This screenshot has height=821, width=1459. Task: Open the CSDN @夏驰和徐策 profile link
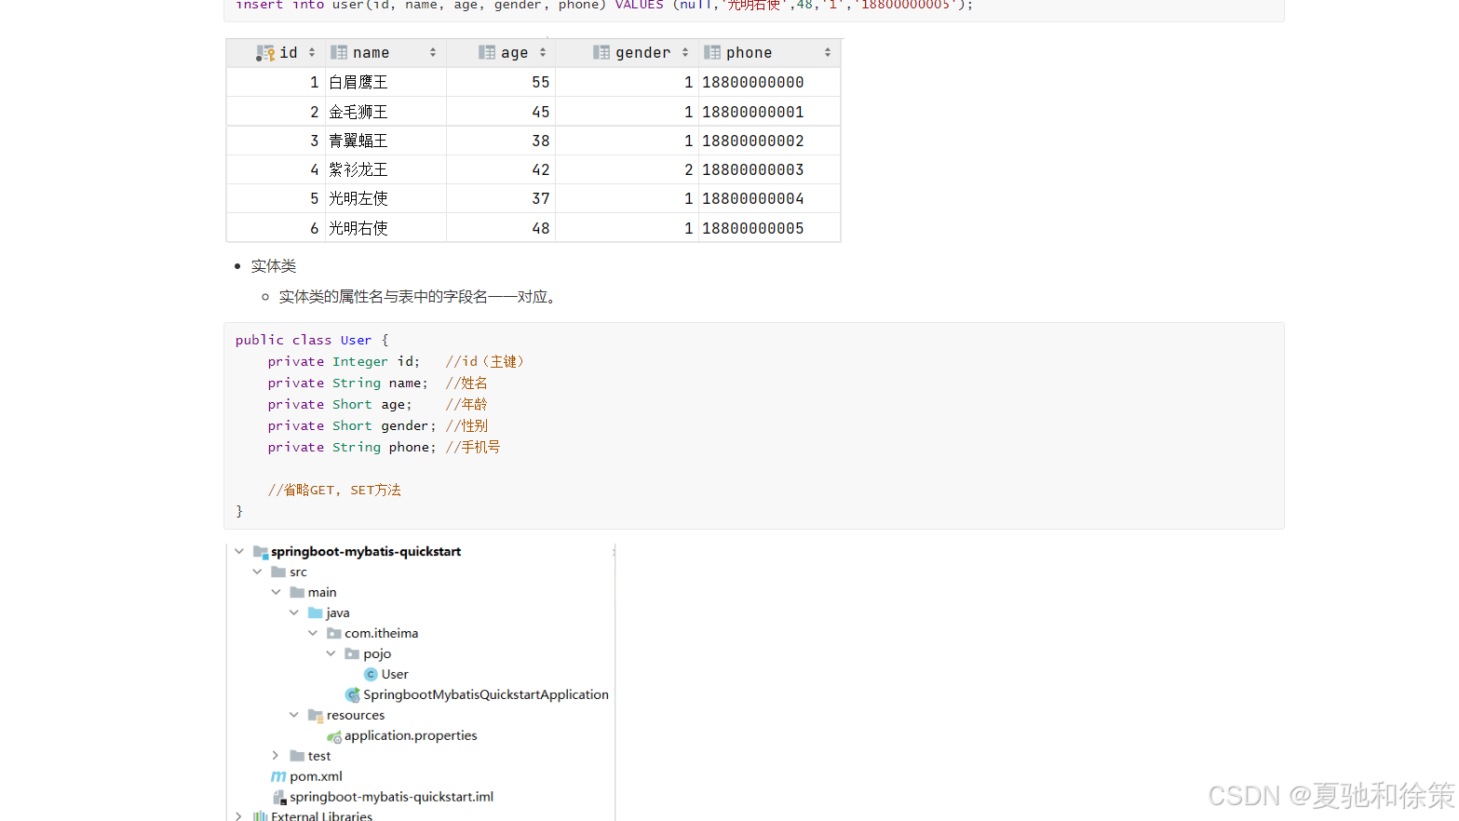pyautogui.click(x=1331, y=796)
